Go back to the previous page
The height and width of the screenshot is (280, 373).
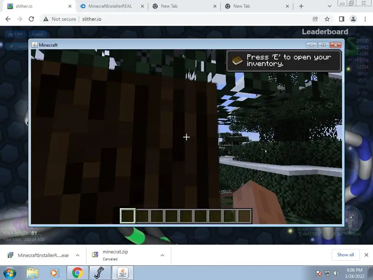(8, 19)
